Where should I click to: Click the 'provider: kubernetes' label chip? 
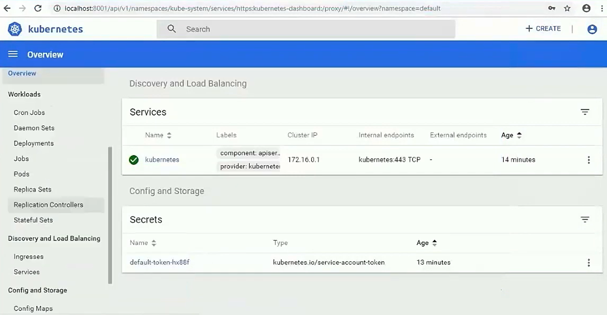pos(248,166)
